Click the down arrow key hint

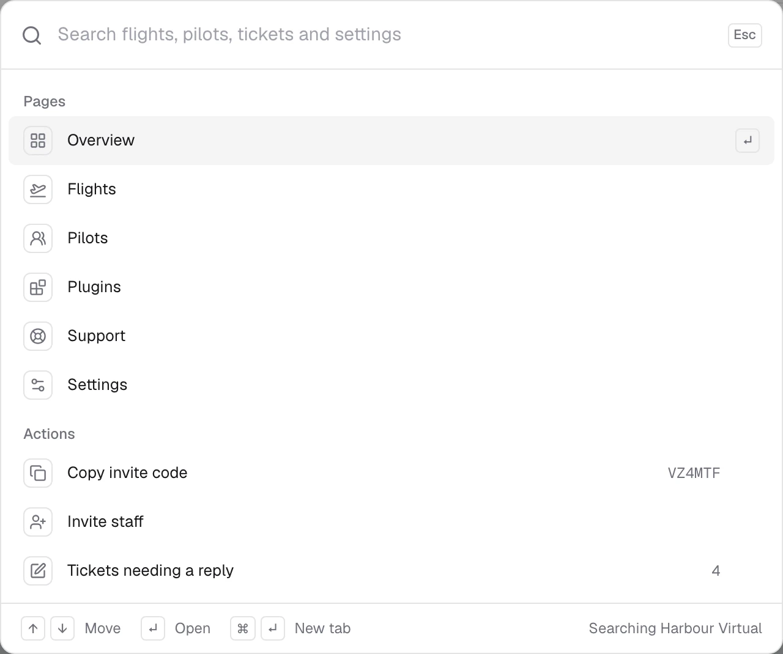coord(62,628)
